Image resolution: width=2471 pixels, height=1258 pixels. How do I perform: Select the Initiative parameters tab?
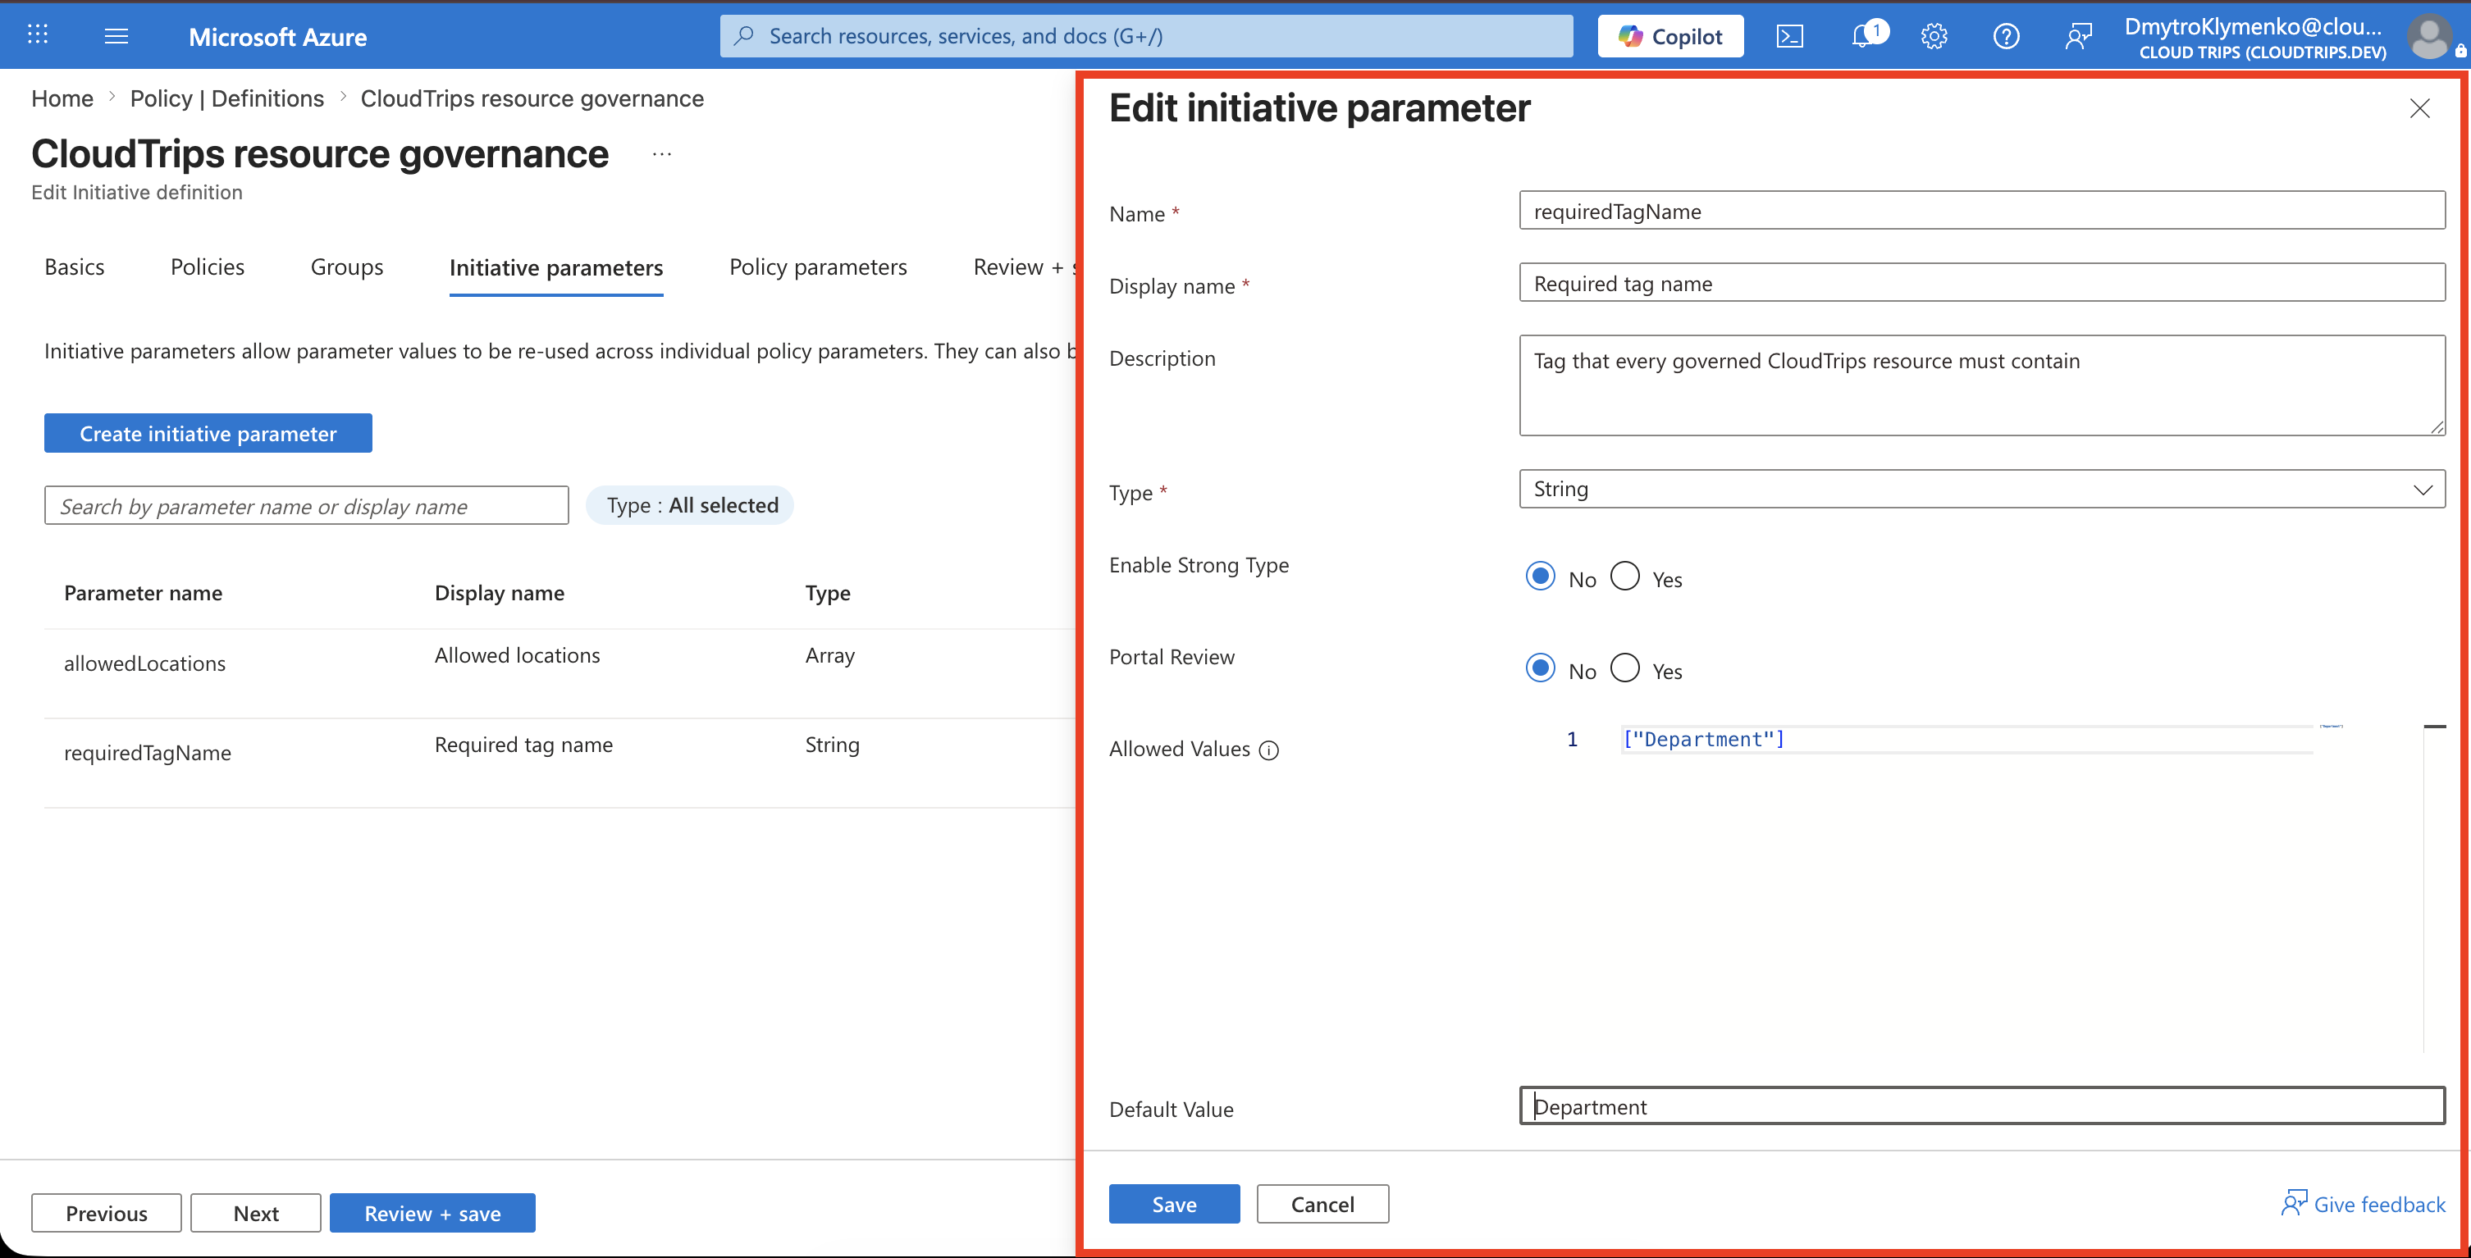pos(556,267)
